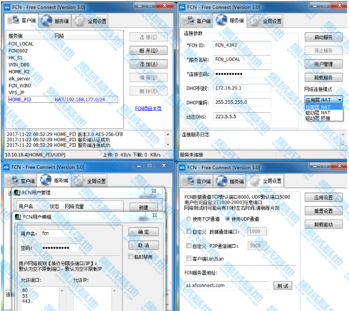This screenshot has width=349, height=311.
Task: Confirm with the 确定 button
Action: [144, 232]
